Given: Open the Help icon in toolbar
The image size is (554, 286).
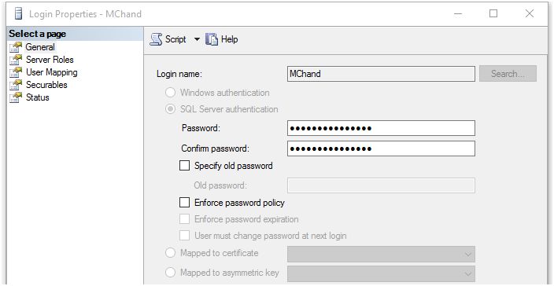Looking at the screenshot, I should (x=212, y=39).
